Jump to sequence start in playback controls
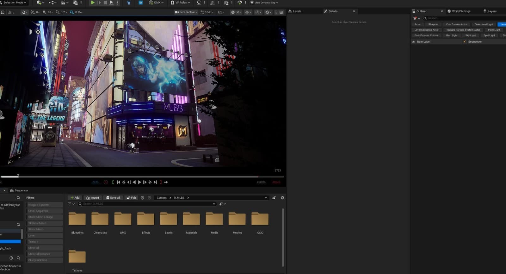This screenshot has height=274, width=506. tap(119, 182)
